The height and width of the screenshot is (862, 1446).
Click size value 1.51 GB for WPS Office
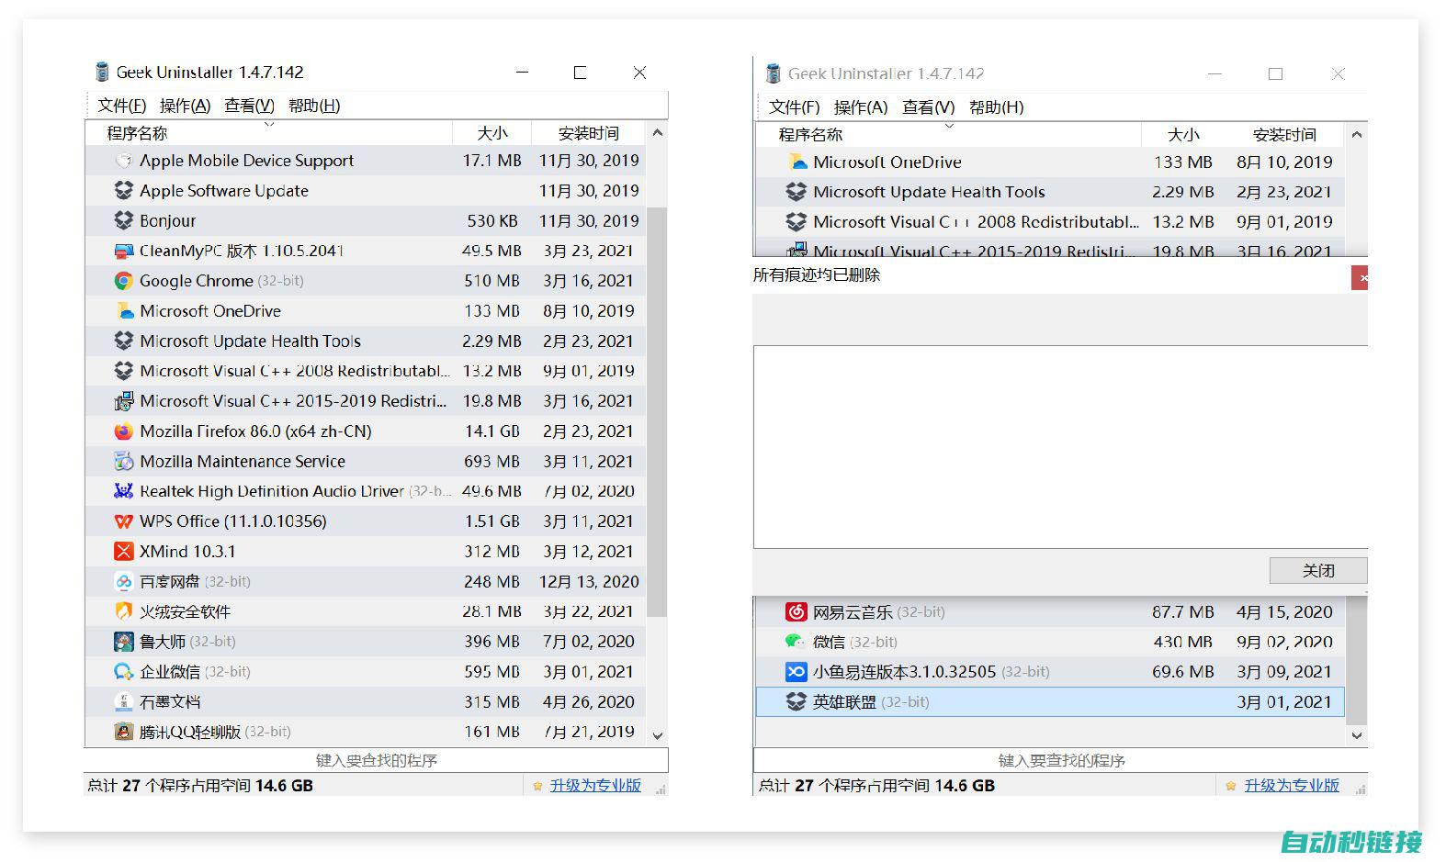point(491,521)
